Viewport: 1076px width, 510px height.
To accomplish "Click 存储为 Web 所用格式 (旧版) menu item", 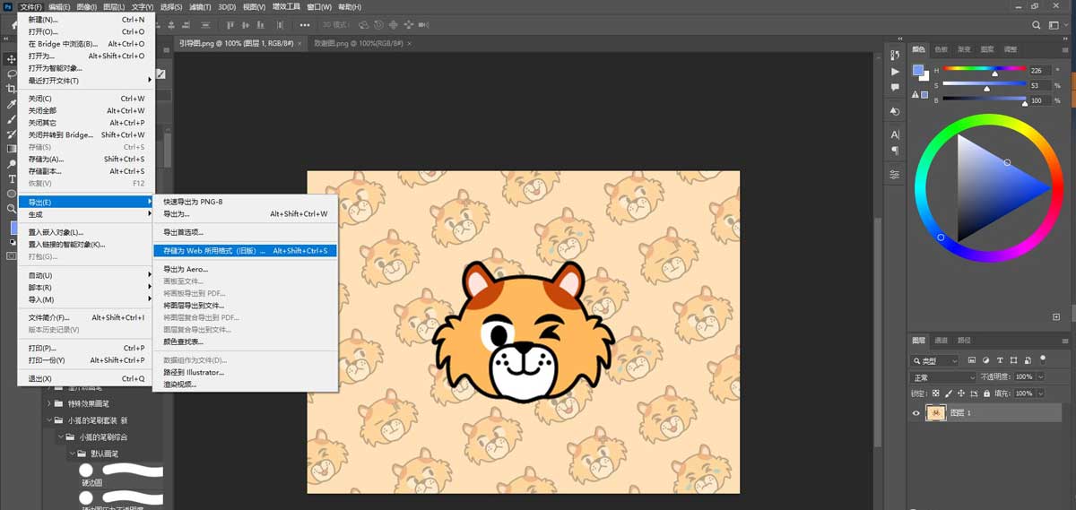I will pyautogui.click(x=245, y=251).
